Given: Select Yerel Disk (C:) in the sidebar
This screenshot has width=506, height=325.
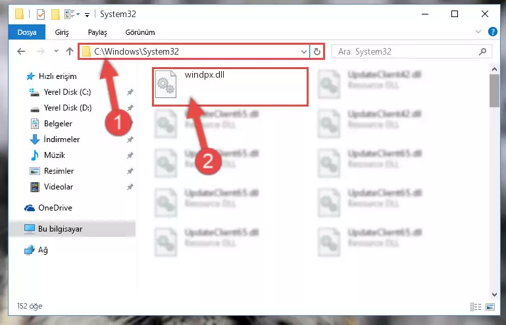Looking at the screenshot, I should click(67, 92).
